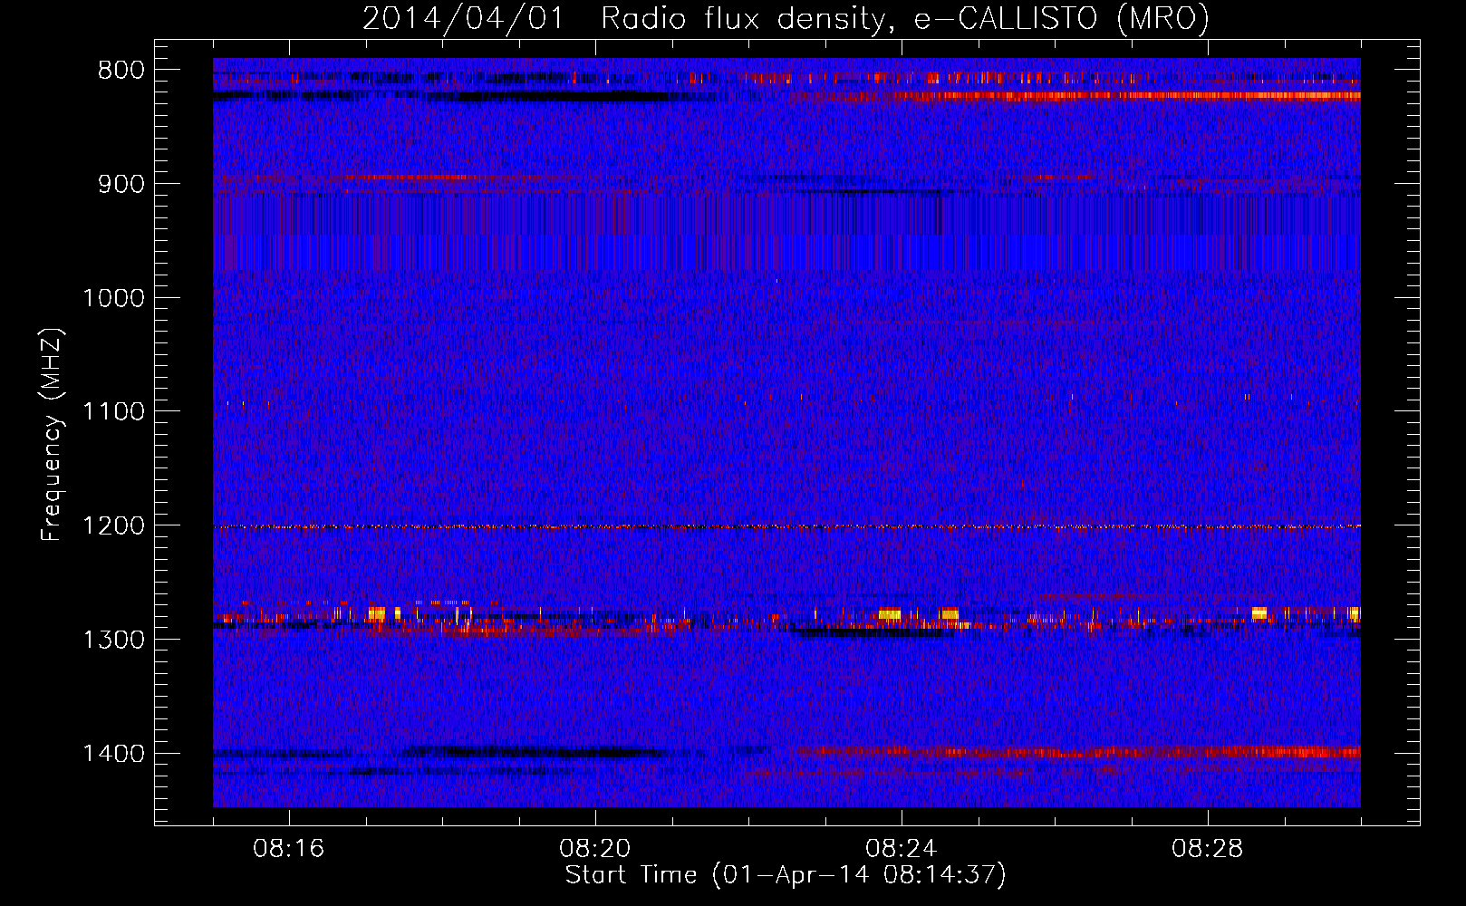
Task: Click the 1300 frequency tick label
Action: tap(113, 640)
